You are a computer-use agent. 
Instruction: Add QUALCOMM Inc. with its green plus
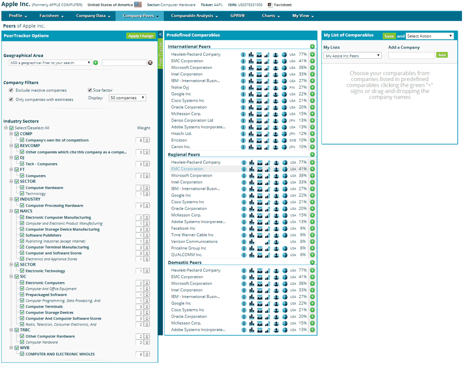tap(312, 255)
